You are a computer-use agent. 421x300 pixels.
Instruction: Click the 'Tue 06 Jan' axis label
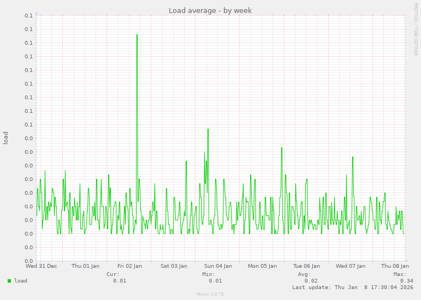coord(306,266)
